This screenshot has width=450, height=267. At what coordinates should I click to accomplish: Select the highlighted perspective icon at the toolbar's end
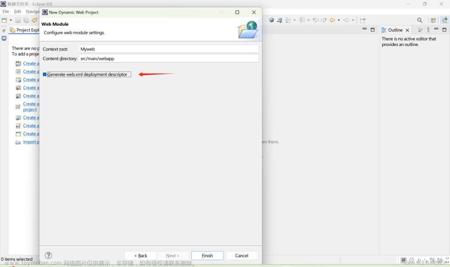445,20
